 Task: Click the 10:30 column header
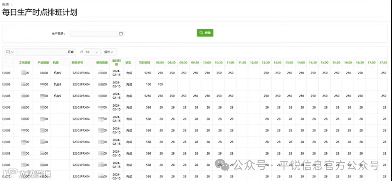pos(219,62)
